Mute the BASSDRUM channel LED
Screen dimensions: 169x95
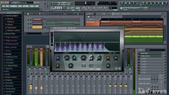26,19
